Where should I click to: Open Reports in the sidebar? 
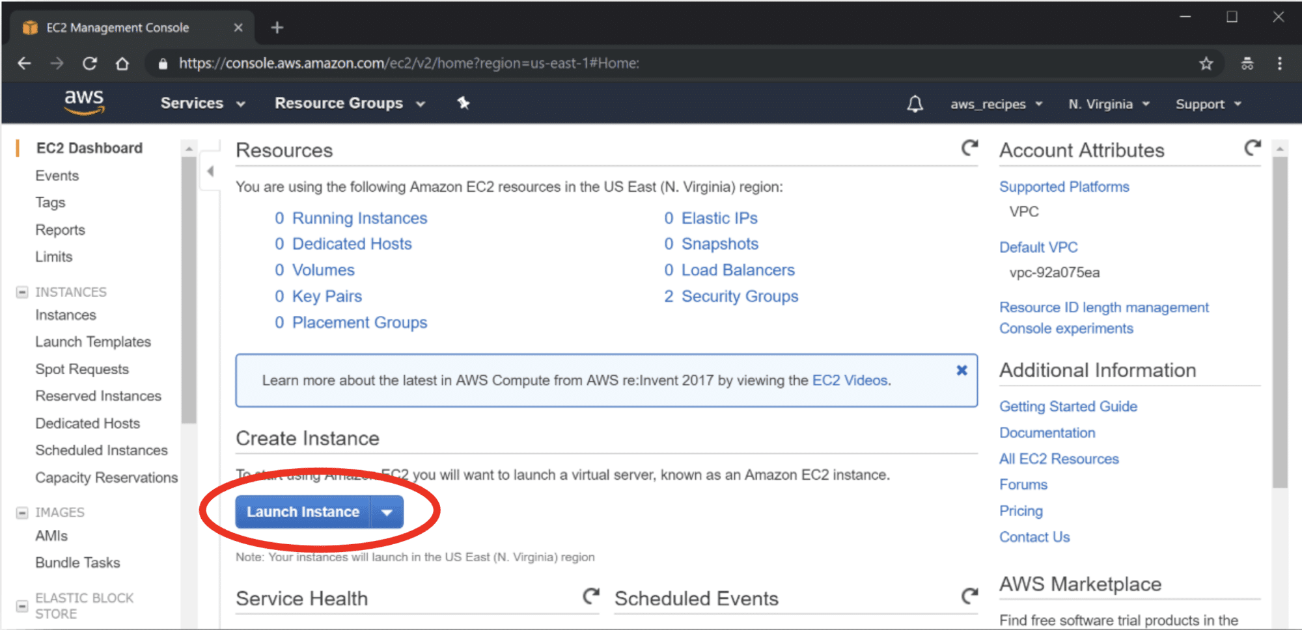click(60, 230)
